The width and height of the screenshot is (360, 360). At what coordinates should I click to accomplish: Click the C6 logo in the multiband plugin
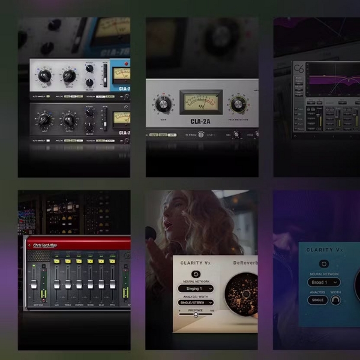point(299,68)
